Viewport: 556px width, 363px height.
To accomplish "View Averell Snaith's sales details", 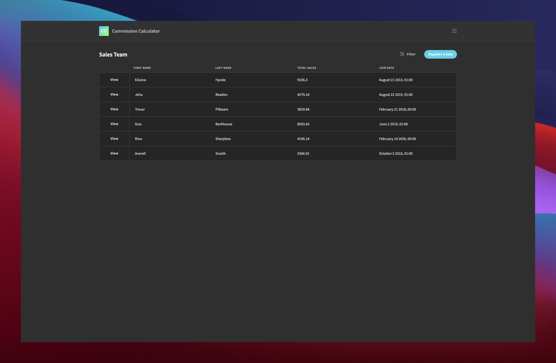I will [114, 153].
